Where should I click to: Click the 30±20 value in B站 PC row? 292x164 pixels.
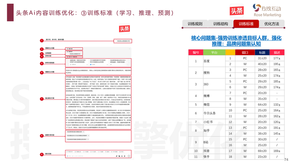(262, 139)
